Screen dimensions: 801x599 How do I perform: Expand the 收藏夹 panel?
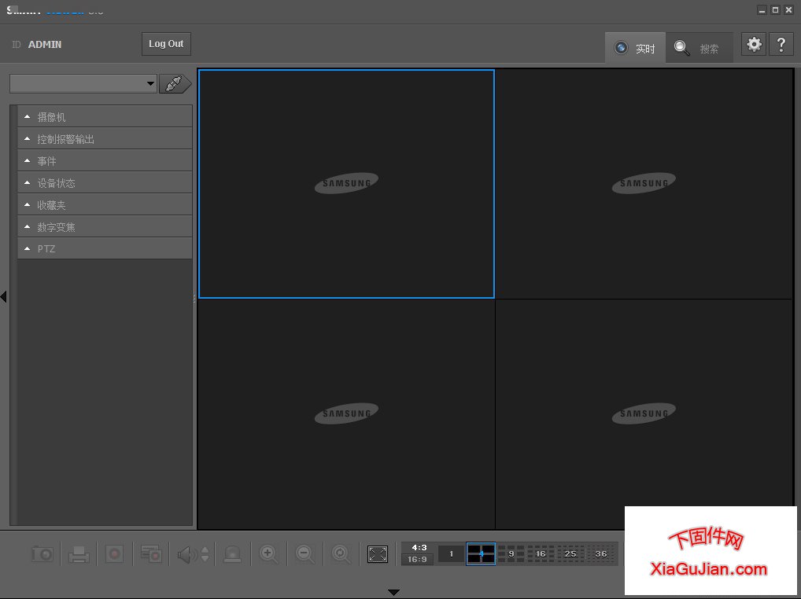pos(105,204)
